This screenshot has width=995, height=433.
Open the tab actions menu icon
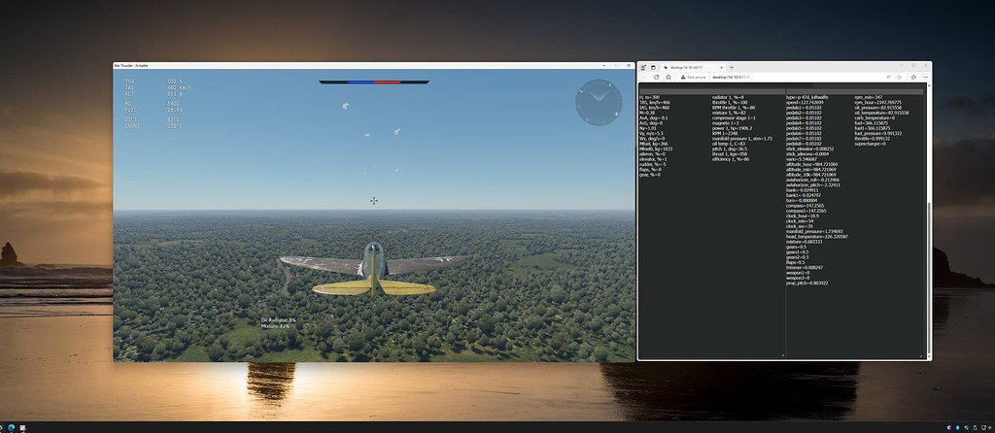[x=653, y=67]
